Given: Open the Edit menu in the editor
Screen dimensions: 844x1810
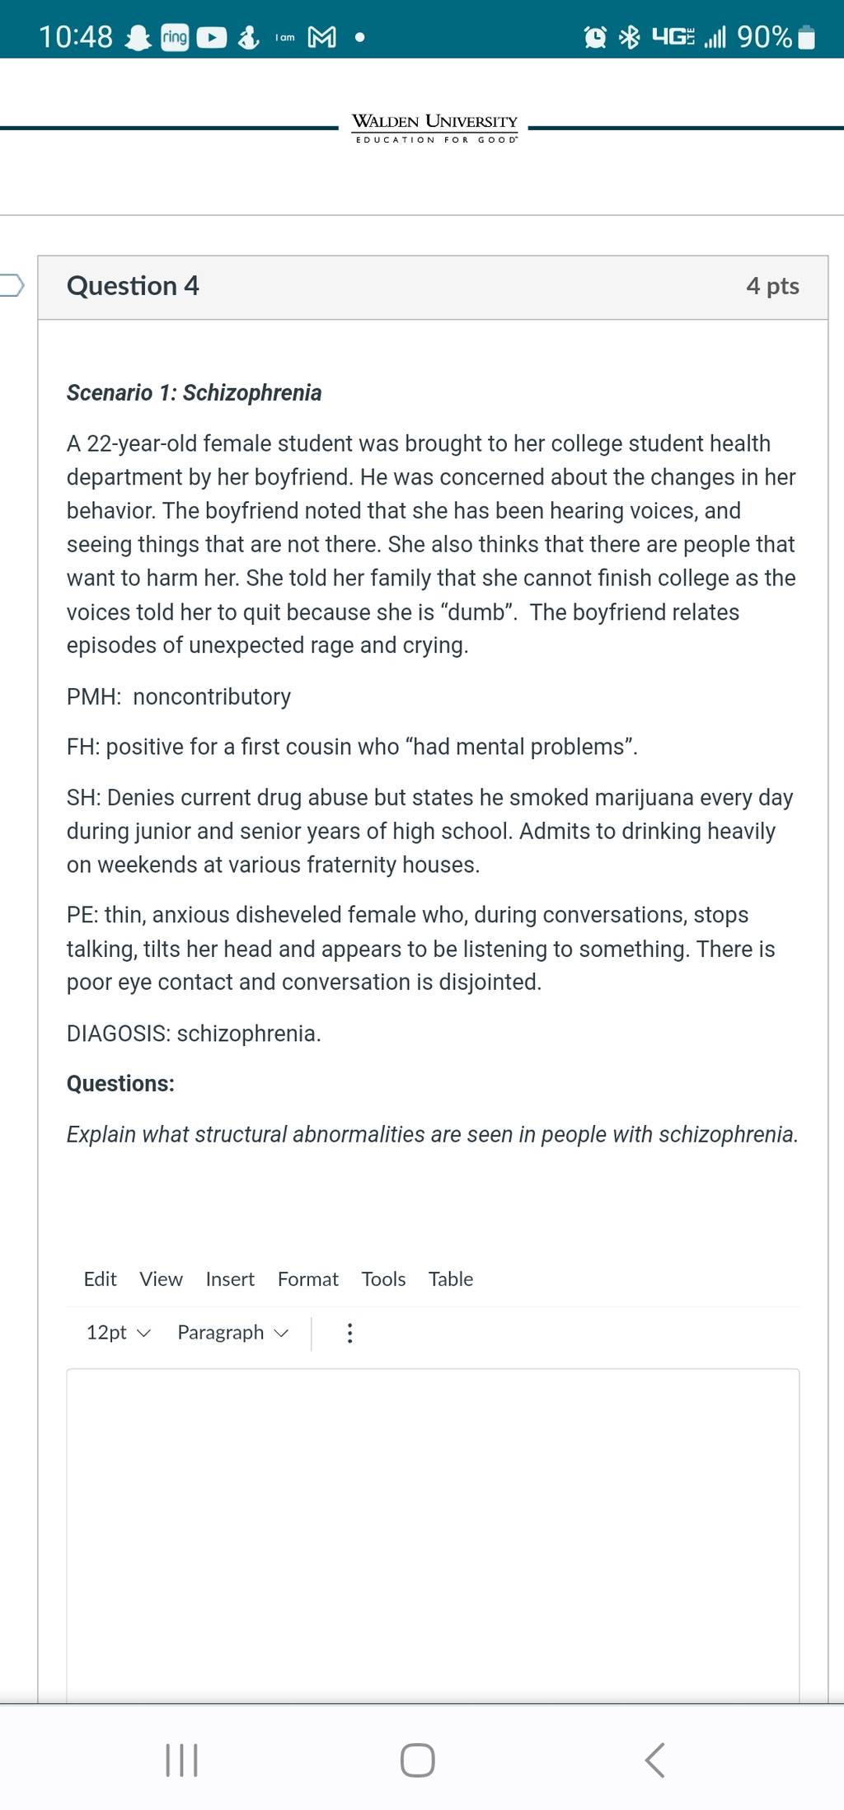Looking at the screenshot, I should [100, 1279].
